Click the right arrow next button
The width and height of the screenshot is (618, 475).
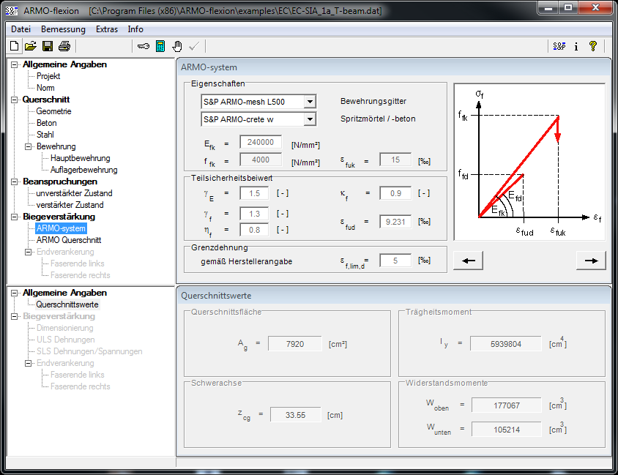coord(590,260)
